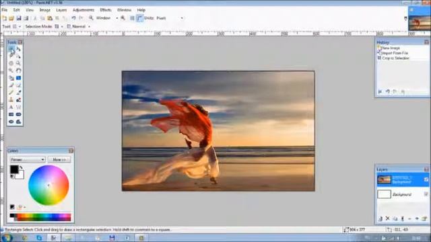Click the New image toolbar icon
Image resolution: width=431 pixels, height=242 pixels.
[x=5, y=18]
